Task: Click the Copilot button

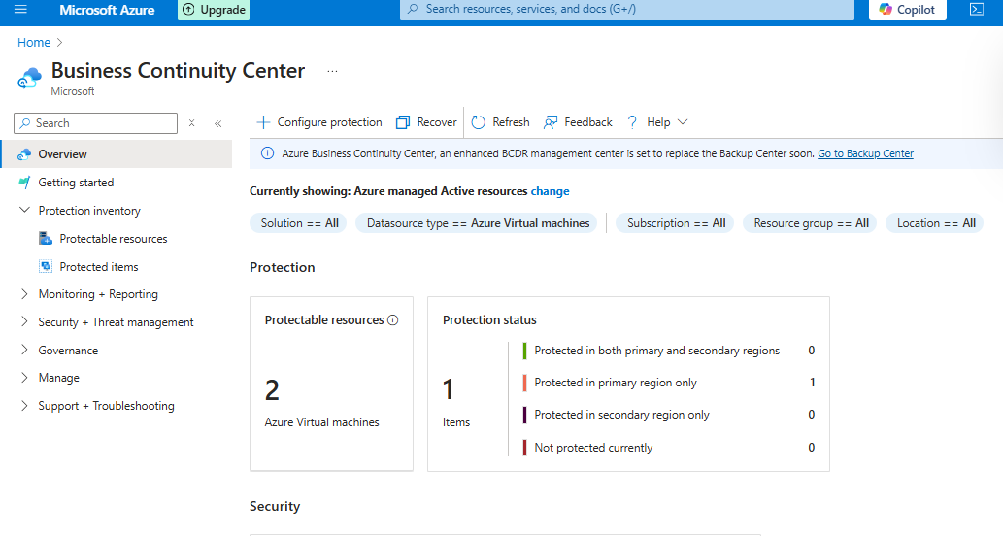Action: pyautogui.click(x=907, y=10)
